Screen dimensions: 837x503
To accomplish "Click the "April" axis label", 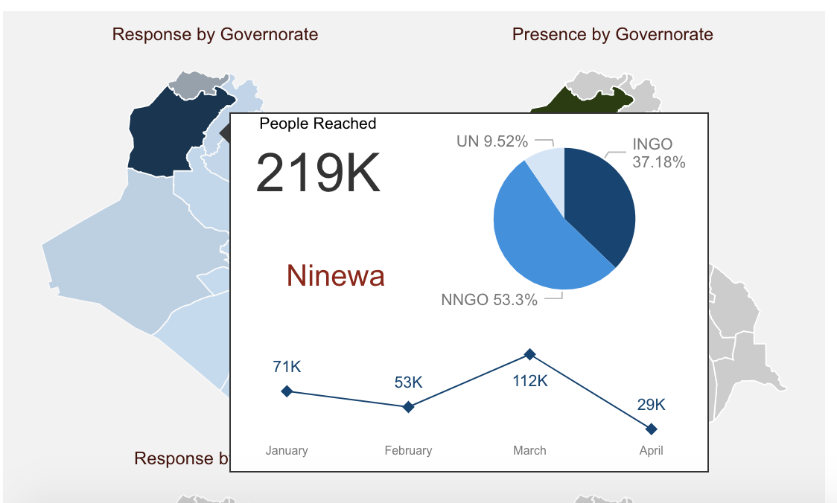I will [x=652, y=451].
